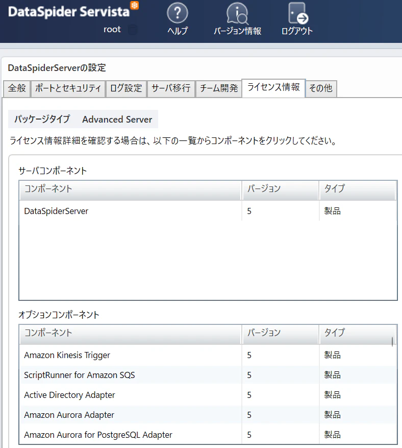Select the Amazon Aurora Adapter row
This screenshot has width=402, height=448.
click(208, 415)
